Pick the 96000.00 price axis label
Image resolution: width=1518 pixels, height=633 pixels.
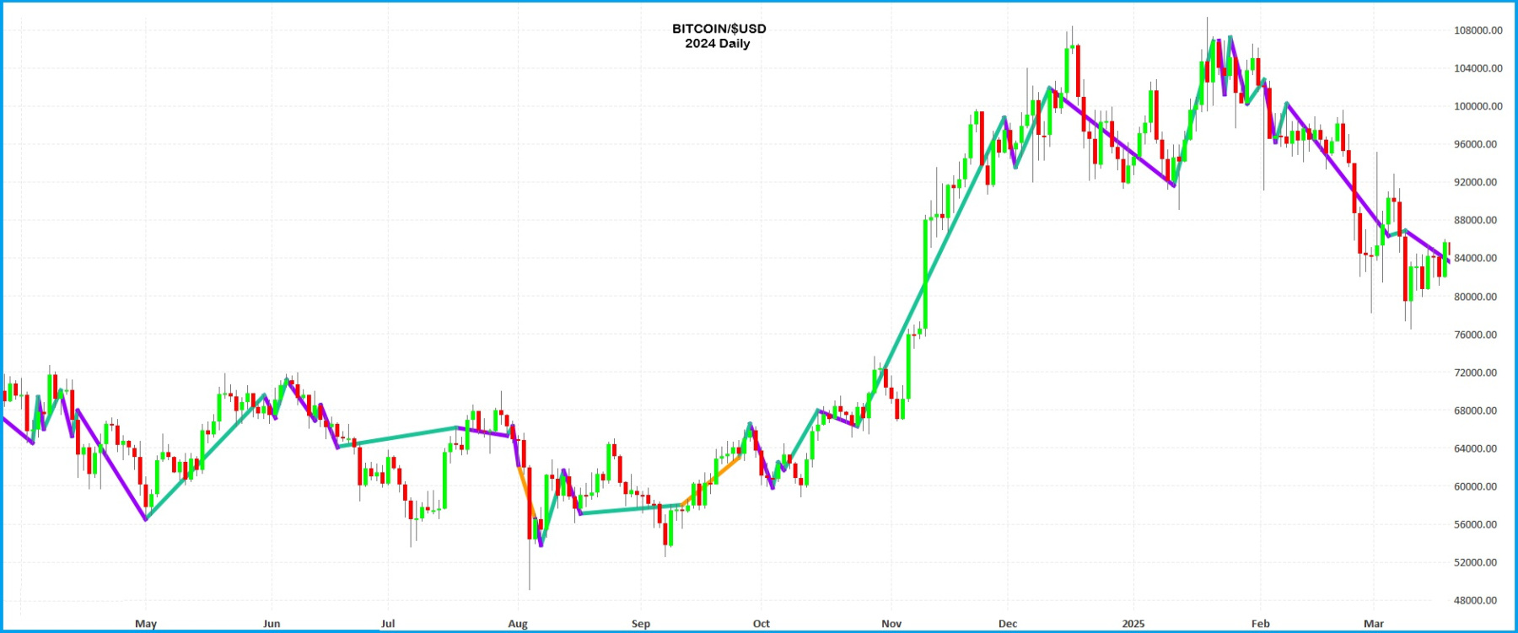pyautogui.click(x=1478, y=144)
